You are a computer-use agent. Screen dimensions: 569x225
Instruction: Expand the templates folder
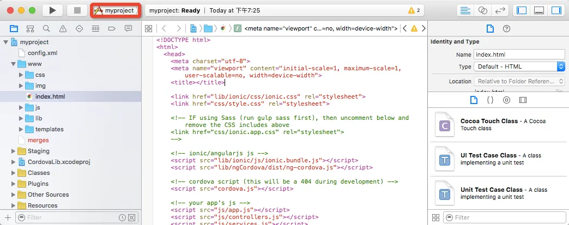[x=21, y=129]
